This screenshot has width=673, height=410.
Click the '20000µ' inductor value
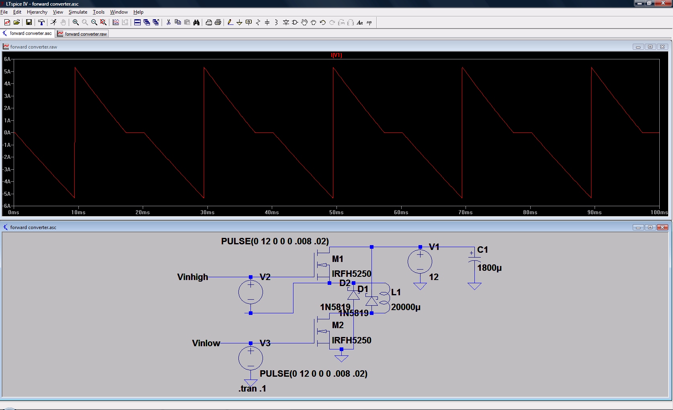[x=406, y=307]
